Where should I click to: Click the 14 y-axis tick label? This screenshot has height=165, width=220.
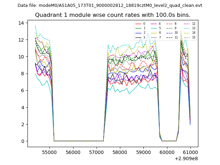(21, 23)
